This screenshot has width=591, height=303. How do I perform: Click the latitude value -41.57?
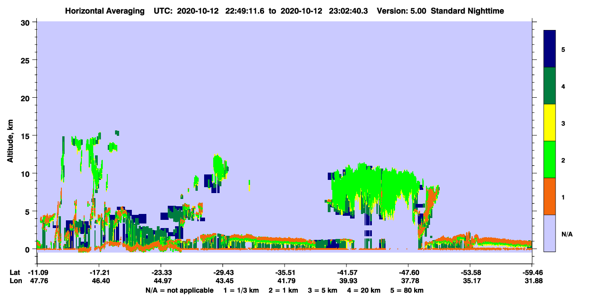point(346,273)
